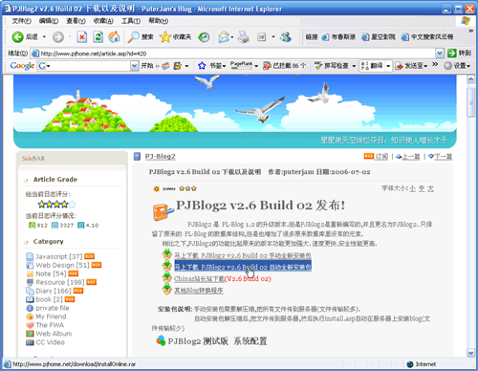Open the 帮助(H) menu
The width and height of the screenshot is (478, 371).
tap(159, 21)
